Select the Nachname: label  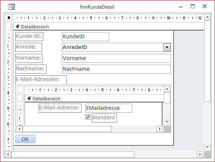coord(31,69)
